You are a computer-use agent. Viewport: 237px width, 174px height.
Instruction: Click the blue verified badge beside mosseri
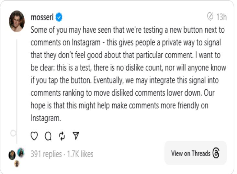pos(59,17)
